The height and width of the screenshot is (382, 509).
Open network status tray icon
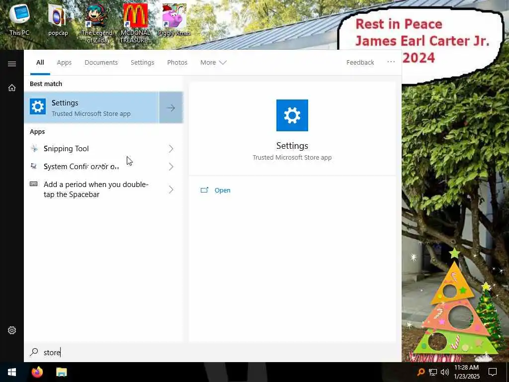433,372
